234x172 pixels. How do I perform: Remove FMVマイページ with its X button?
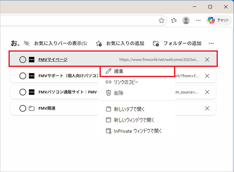pos(207,60)
